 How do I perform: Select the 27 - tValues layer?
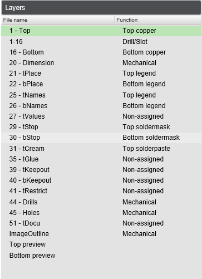tap(101, 117)
